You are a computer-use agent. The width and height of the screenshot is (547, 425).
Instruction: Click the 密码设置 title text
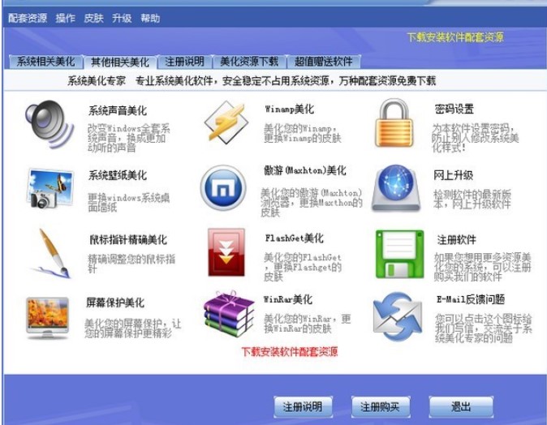coord(454,109)
